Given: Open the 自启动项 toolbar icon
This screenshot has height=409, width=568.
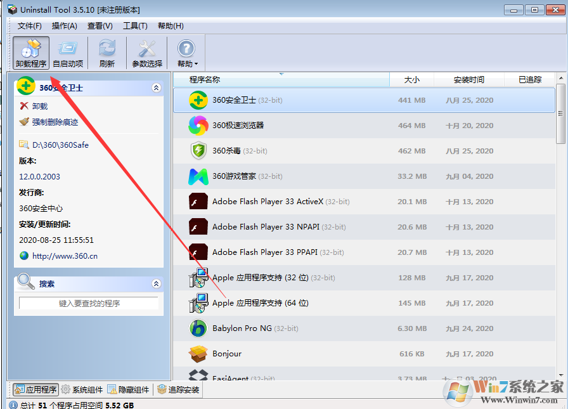Looking at the screenshot, I should (x=68, y=51).
